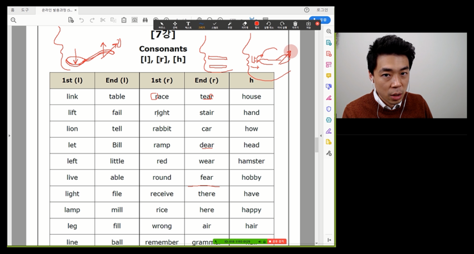Close the Zoom annotation toolbar
This screenshot has width=474, height=254.
pyautogui.click(x=317, y=24)
